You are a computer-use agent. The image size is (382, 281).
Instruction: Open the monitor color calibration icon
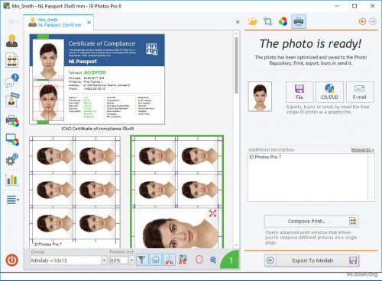12,140
